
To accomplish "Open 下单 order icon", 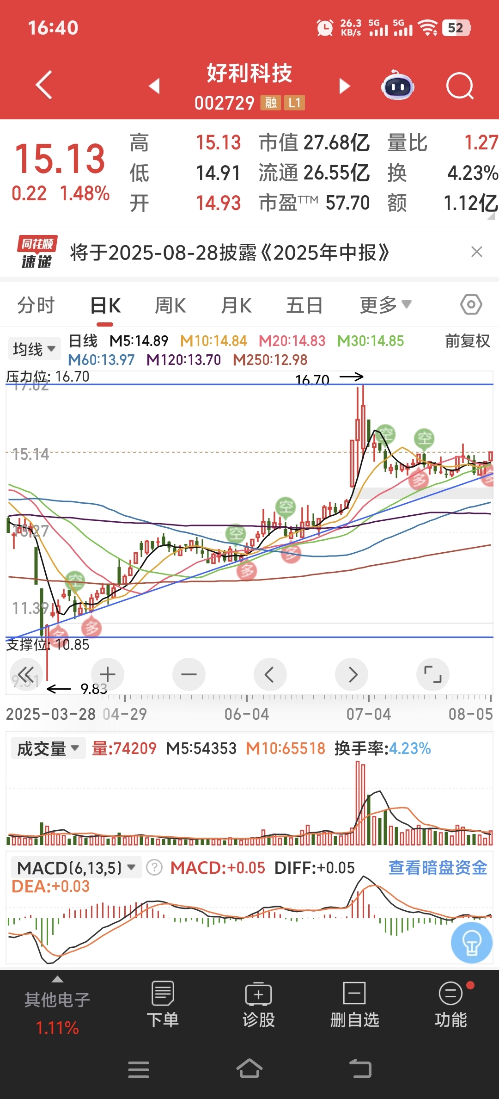I will pyautogui.click(x=163, y=1005).
